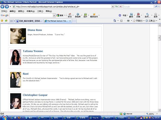Click the Refresh page icon
Screen dimensions: 161x120
point(116,7)
